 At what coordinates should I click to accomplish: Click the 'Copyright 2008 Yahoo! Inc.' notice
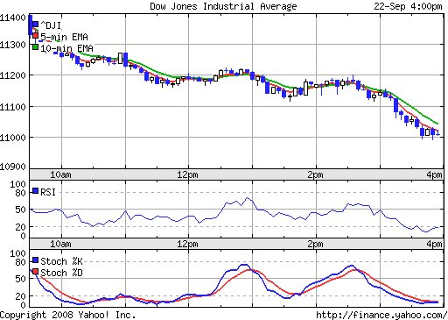pos(68,315)
